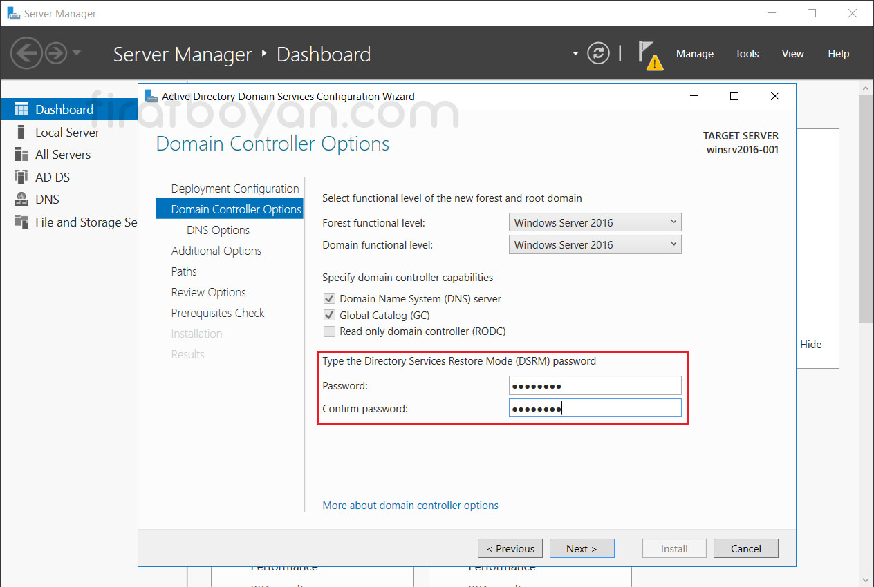Open Forest functional level dropdown
The width and height of the screenshot is (874, 587).
click(x=595, y=222)
